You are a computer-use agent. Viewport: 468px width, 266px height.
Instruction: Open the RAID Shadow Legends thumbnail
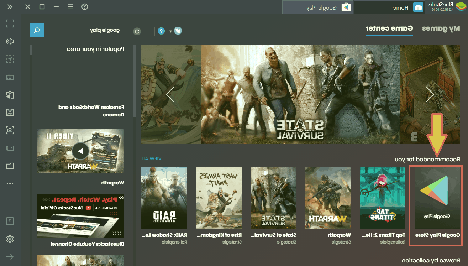(x=164, y=198)
